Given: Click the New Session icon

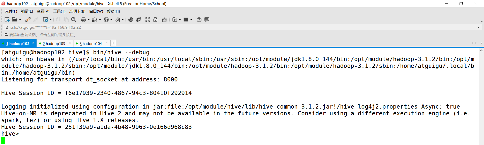Looking at the screenshot, I should click(7, 20).
